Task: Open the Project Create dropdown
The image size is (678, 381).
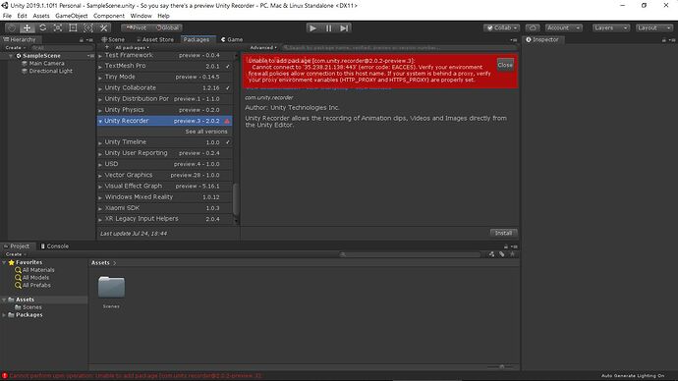Action: click(x=15, y=254)
